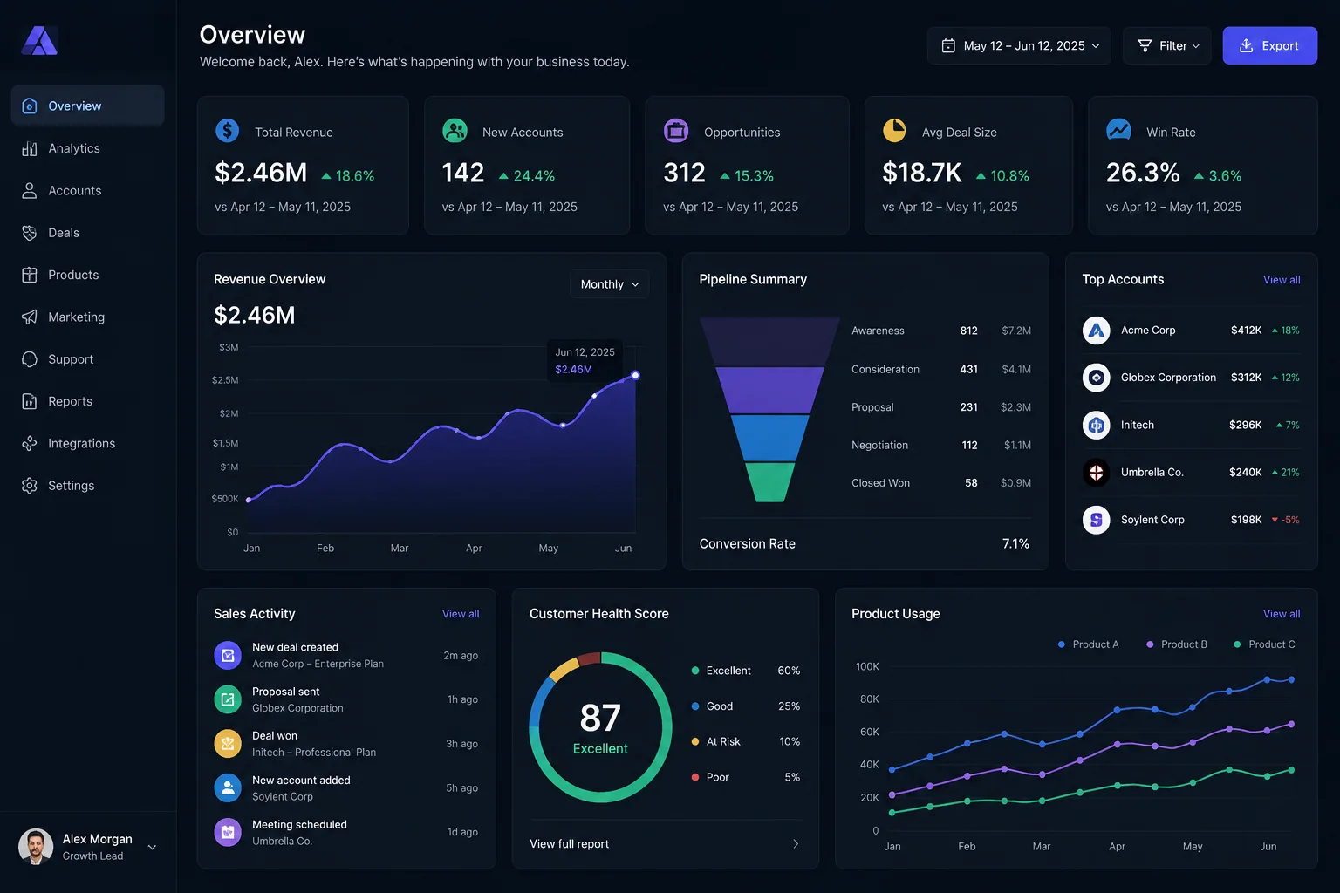Image resolution: width=1340 pixels, height=893 pixels.
Task: Click the Integrations icon in sidebar
Action: click(x=29, y=443)
